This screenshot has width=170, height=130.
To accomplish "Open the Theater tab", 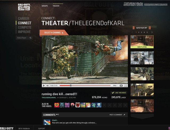I will point(56,6).
